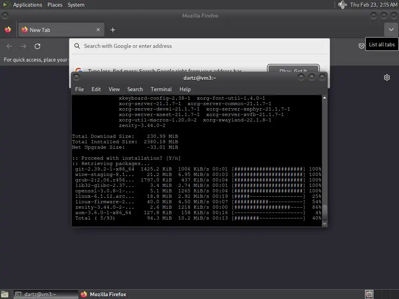Click the 'Proceed with installation? [Y/n]' line

[x=127, y=158]
